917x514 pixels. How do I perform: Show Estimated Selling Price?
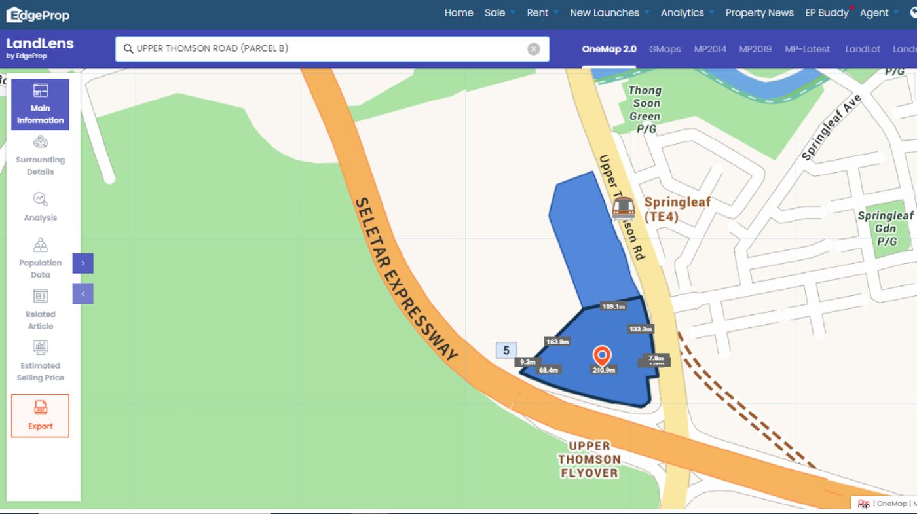[40, 361]
